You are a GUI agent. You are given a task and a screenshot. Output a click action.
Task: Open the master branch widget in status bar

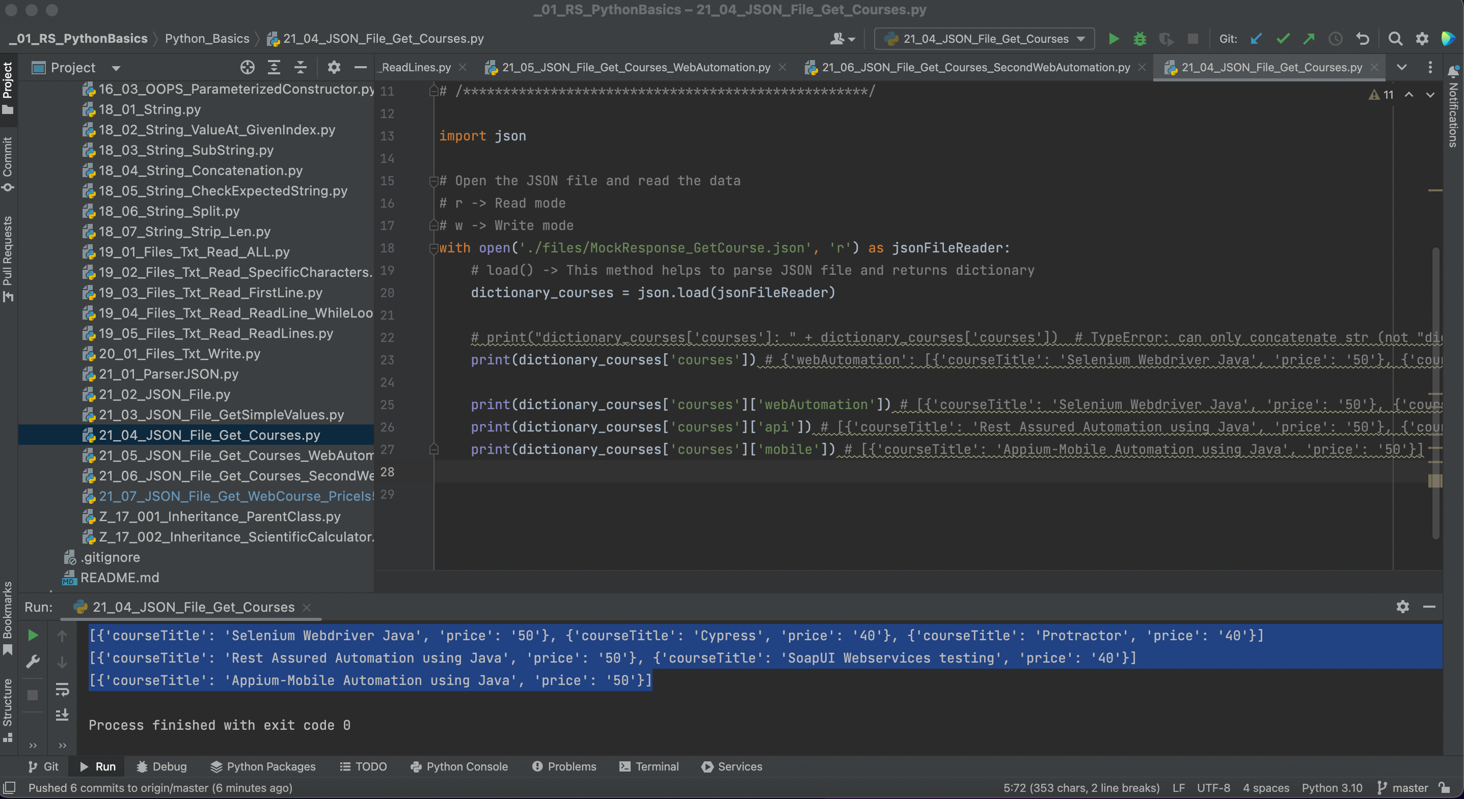coord(1403,788)
